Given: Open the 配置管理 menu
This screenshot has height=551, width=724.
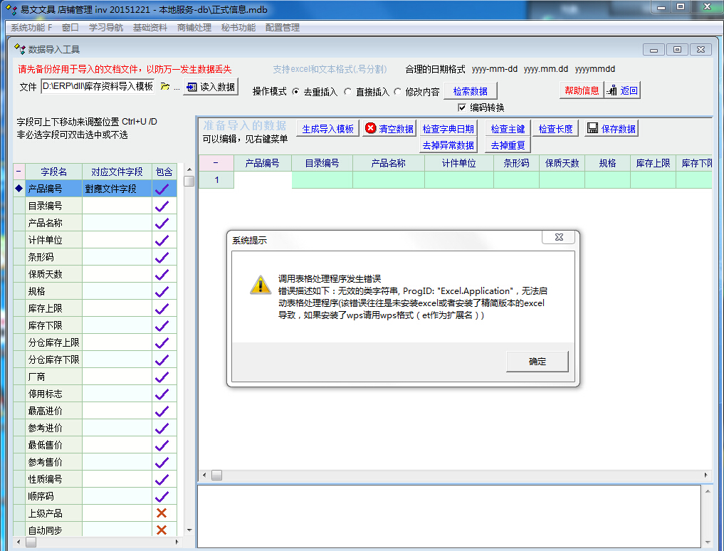Looking at the screenshot, I should 282,28.
